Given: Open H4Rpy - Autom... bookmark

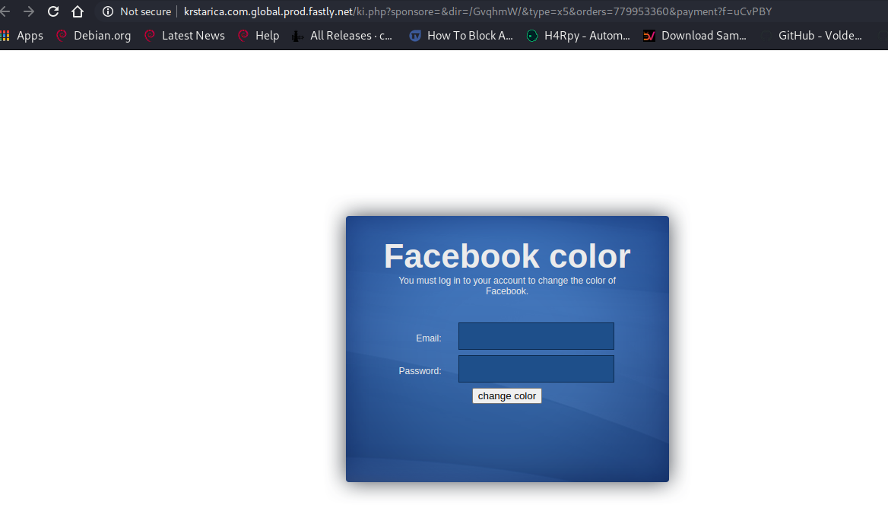Looking at the screenshot, I should (x=579, y=36).
